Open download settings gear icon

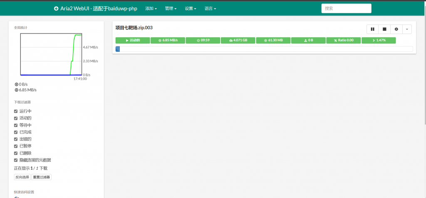tap(396, 29)
